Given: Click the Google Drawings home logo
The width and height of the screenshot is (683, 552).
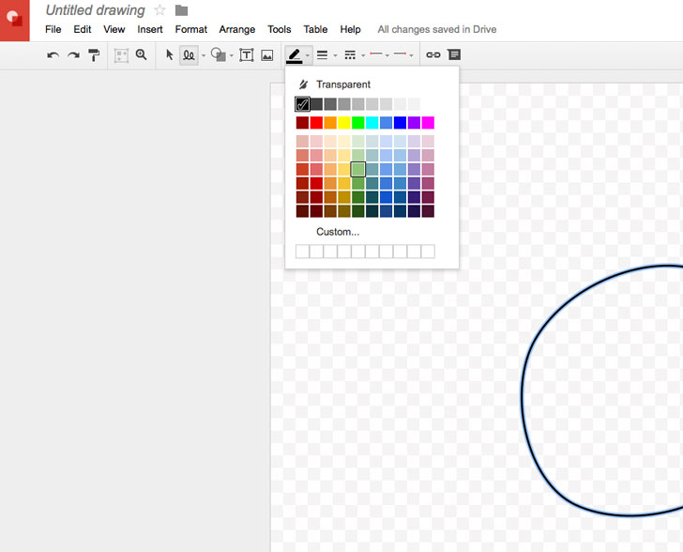Looking at the screenshot, I should 15,21.
